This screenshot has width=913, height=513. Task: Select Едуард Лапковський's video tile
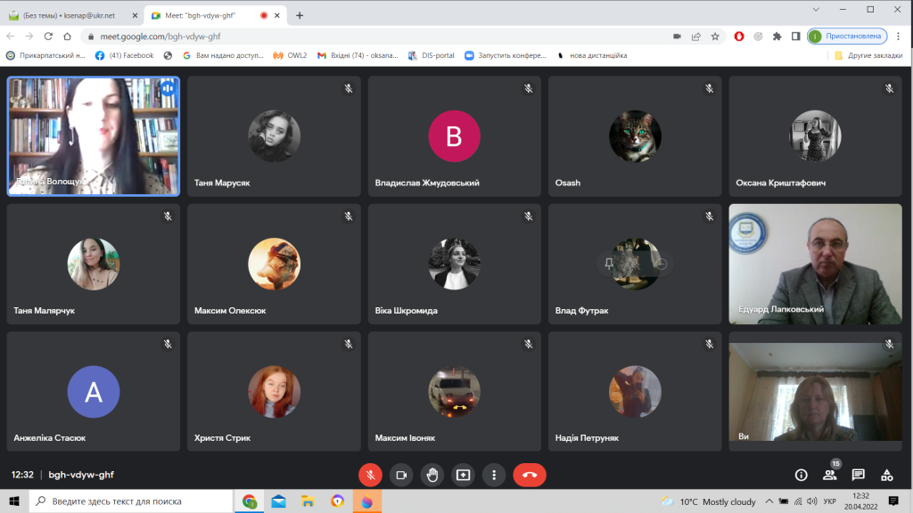pyautogui.click(x=815, y=264)
